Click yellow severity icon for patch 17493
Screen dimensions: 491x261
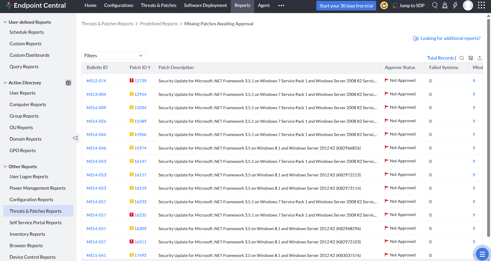(131, 255)
